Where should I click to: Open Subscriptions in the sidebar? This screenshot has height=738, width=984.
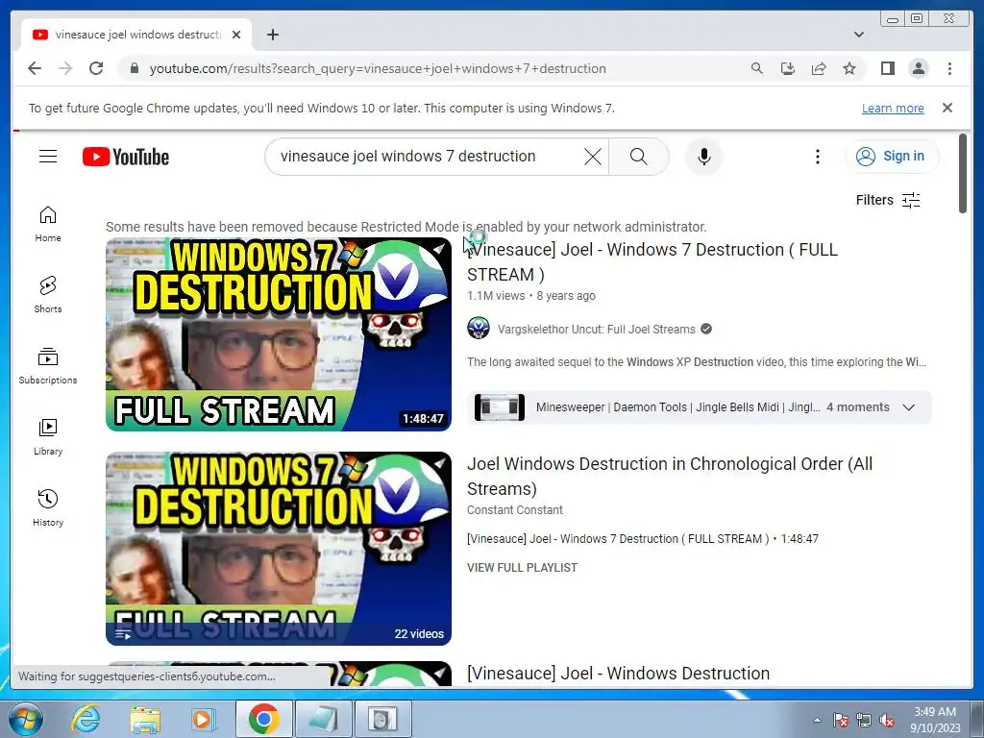(48, 366)
